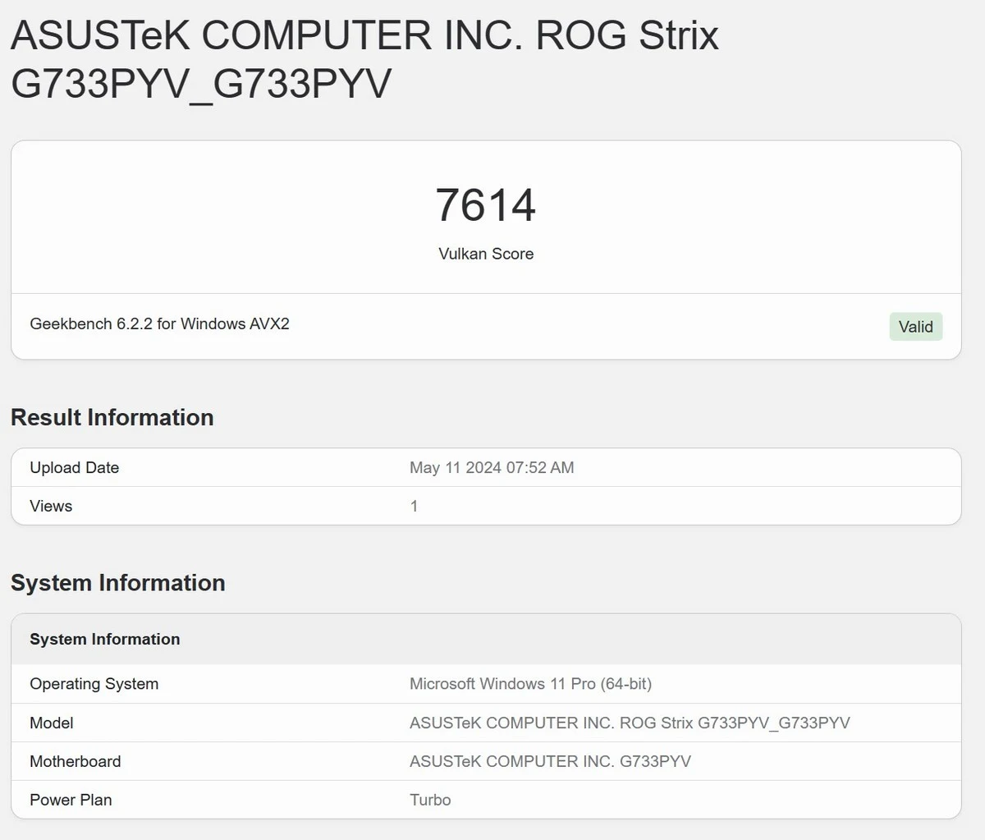985x840 pixels.
Task: Click the Operating System label
Action: (94, 684)
